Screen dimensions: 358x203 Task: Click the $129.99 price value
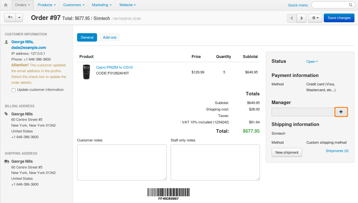click(x=198, y=72)
